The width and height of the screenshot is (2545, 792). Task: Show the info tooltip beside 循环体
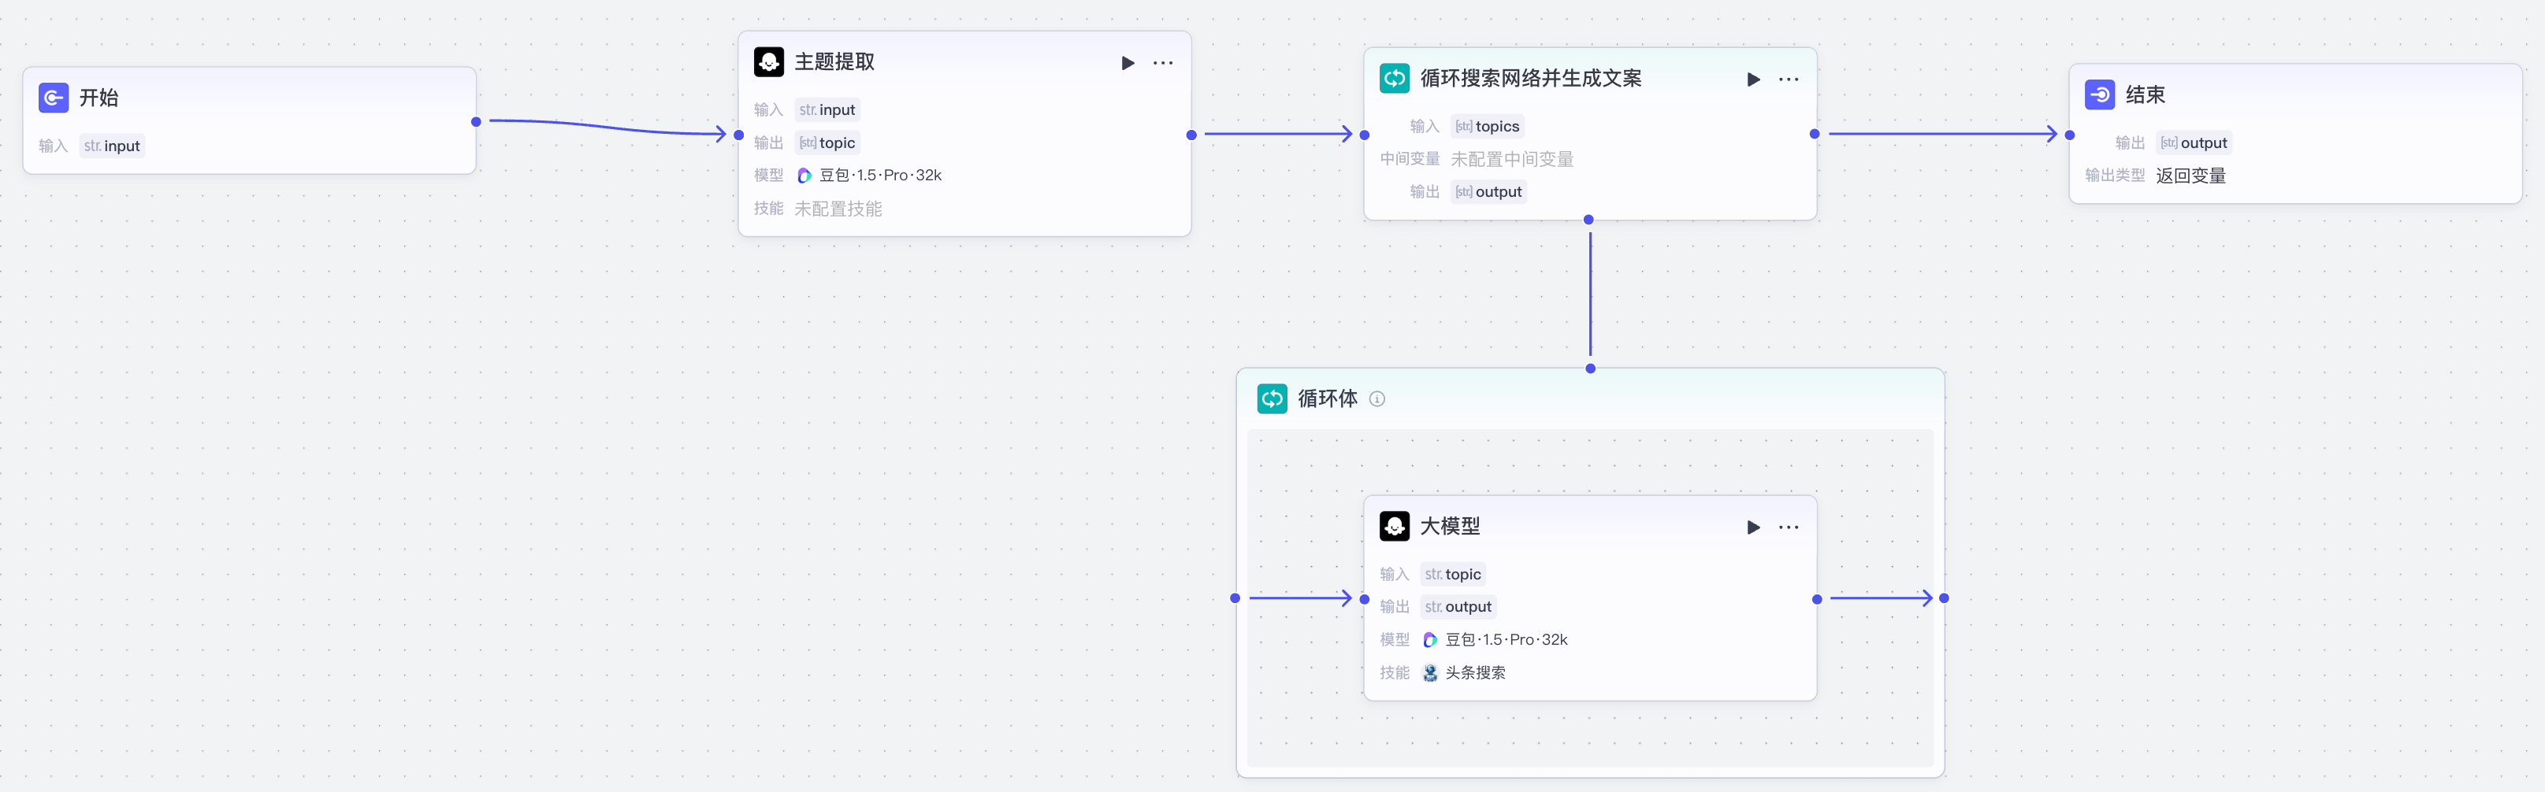click(x=1377, y=399)
